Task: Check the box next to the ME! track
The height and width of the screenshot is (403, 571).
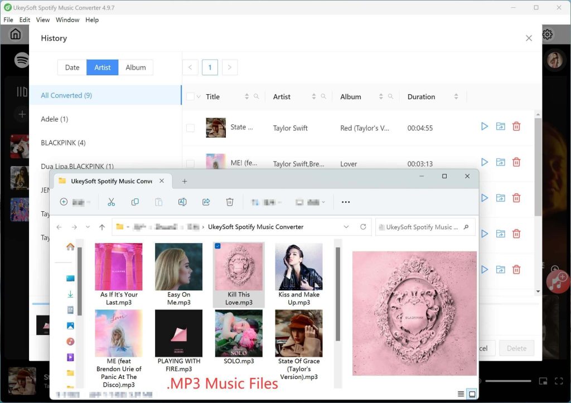Action: 190,163
